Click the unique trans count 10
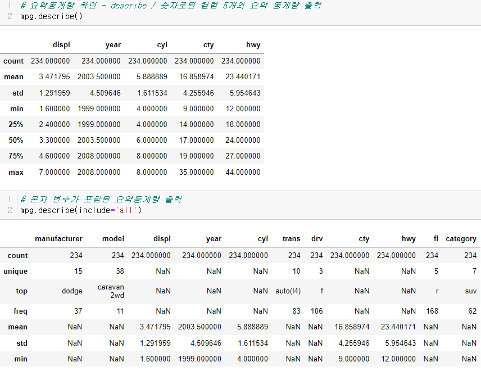 pos(296,272)
